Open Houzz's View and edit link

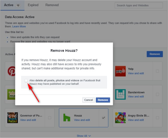click(82, 120)
